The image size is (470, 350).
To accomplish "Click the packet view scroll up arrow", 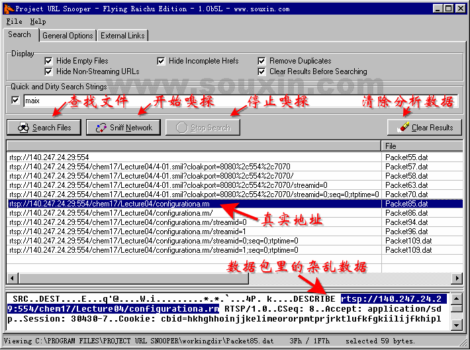I will (x=456, y=298).
